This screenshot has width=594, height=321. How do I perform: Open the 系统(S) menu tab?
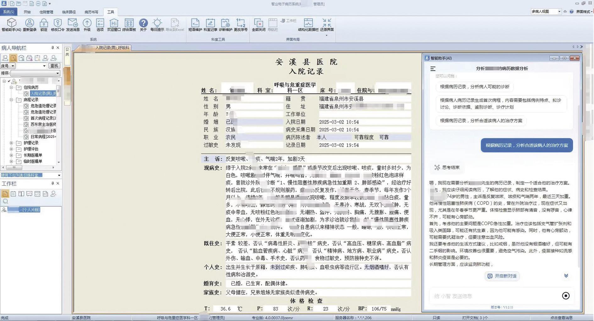click(8, 12)
